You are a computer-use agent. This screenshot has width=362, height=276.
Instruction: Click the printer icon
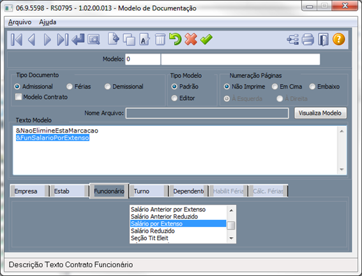click(x=308, y=40)
